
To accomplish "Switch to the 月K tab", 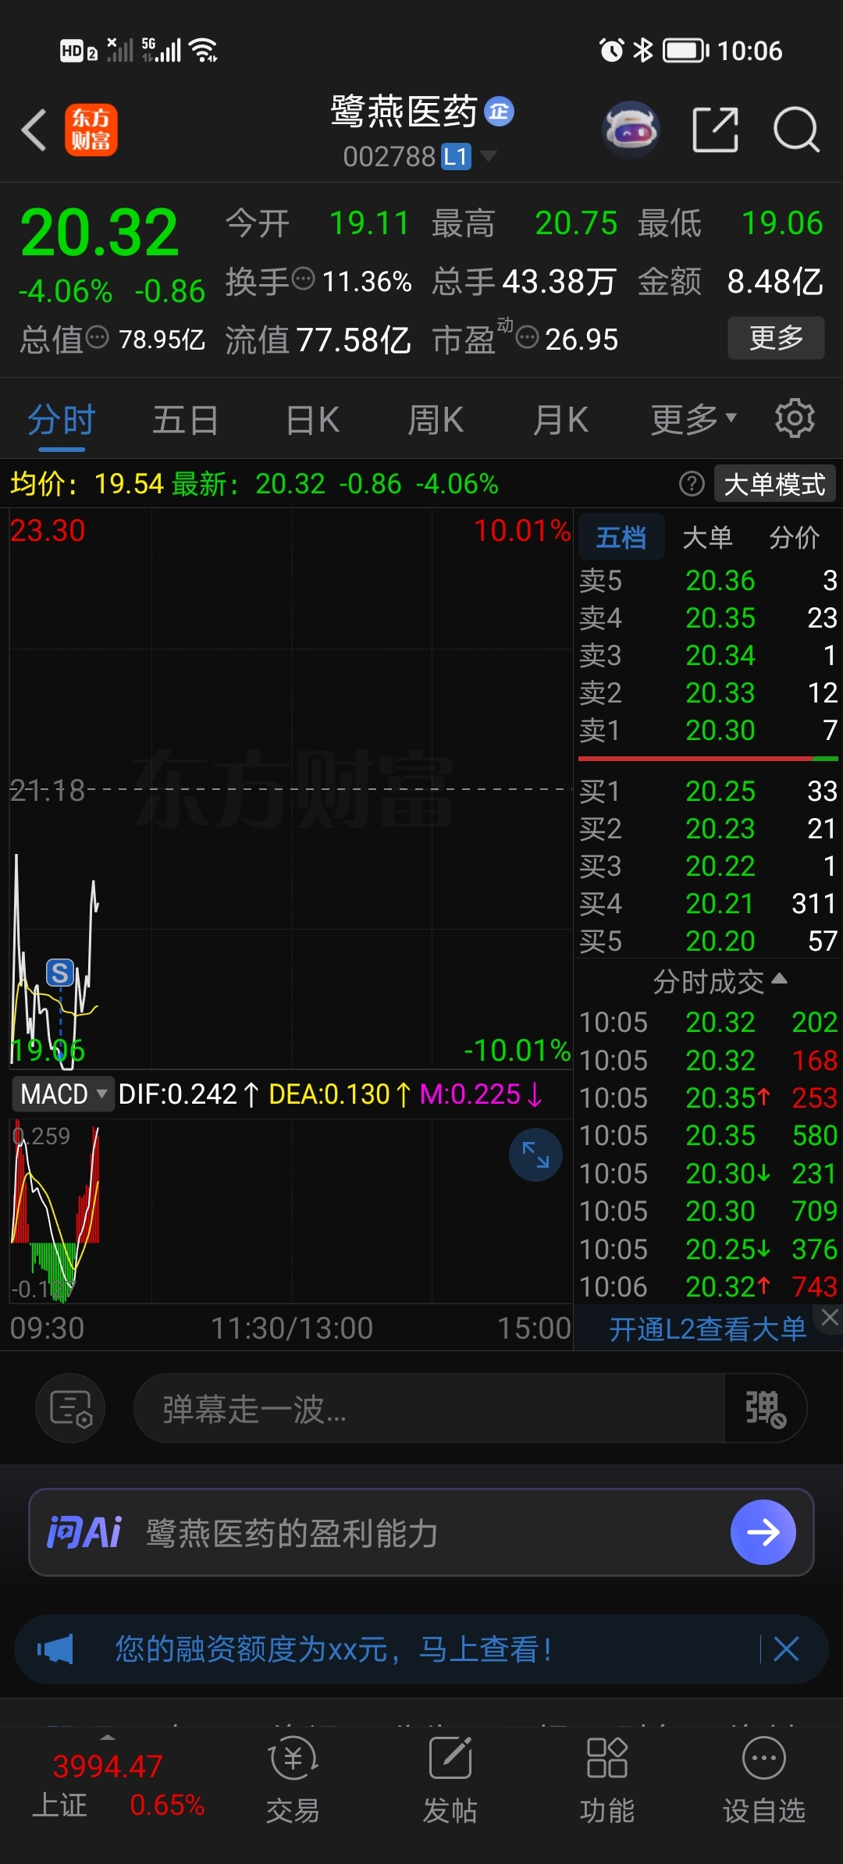I will point(560,420).
